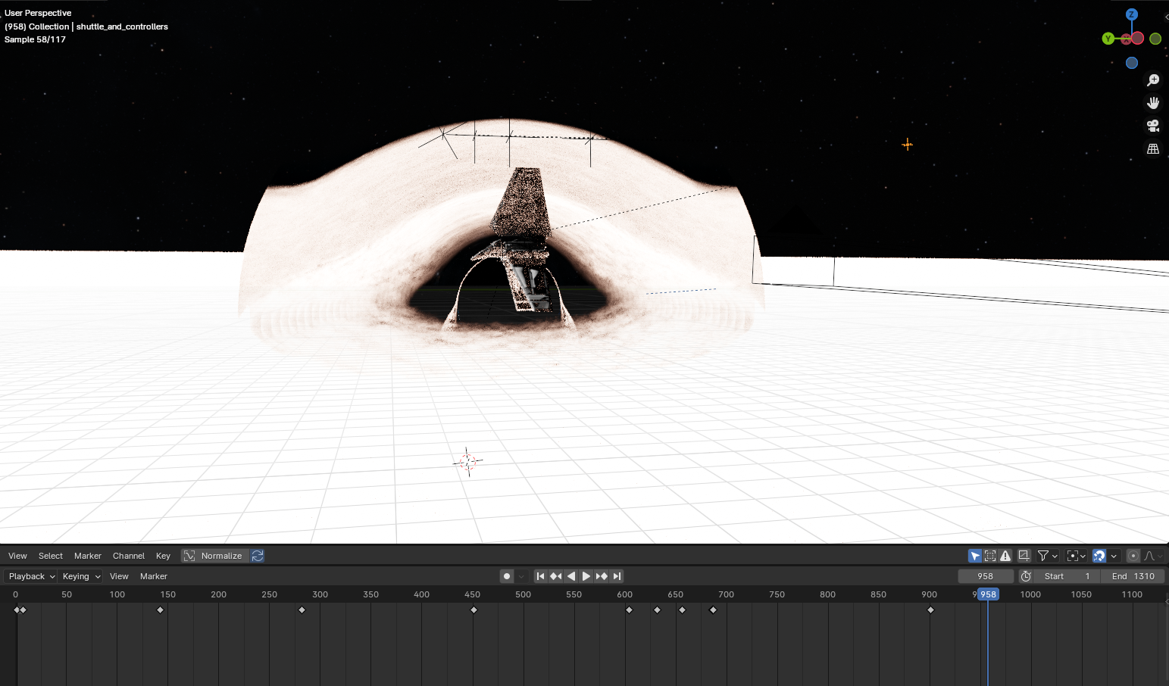Viewport: 1169px width, 686px height.
Task: Open graph editor Marker menu
Action: point(88,556)
